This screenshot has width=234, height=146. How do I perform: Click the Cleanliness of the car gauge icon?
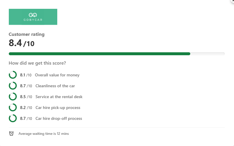click(13, 86)
